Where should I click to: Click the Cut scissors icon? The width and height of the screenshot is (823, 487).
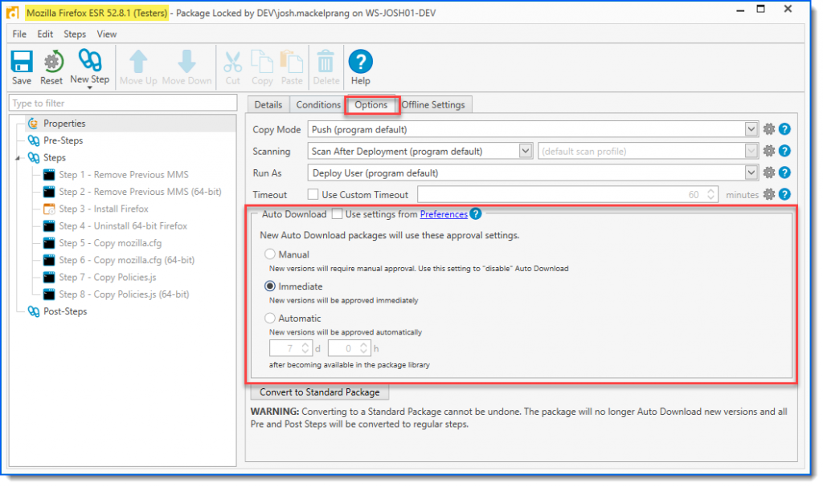click(232, 62)
